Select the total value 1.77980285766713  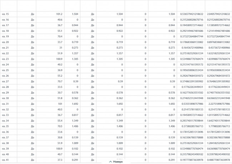(x=219, y=126)
